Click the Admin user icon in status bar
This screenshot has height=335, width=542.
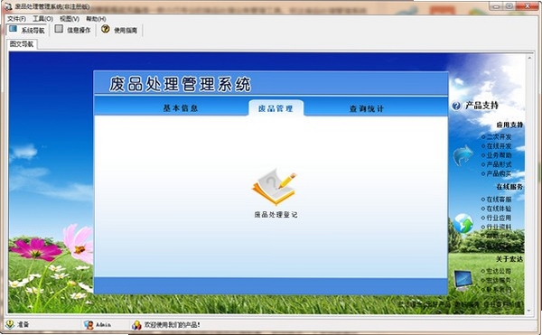tap(89, 325)
